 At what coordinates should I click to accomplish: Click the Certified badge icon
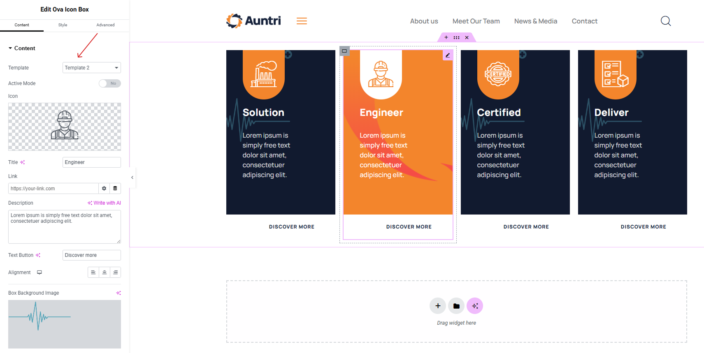pyautogui.click(x=498, y=74)
